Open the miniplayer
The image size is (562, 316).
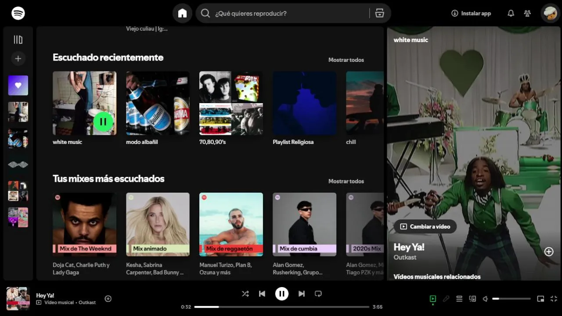pyautogui.click(x=540, y=299)
